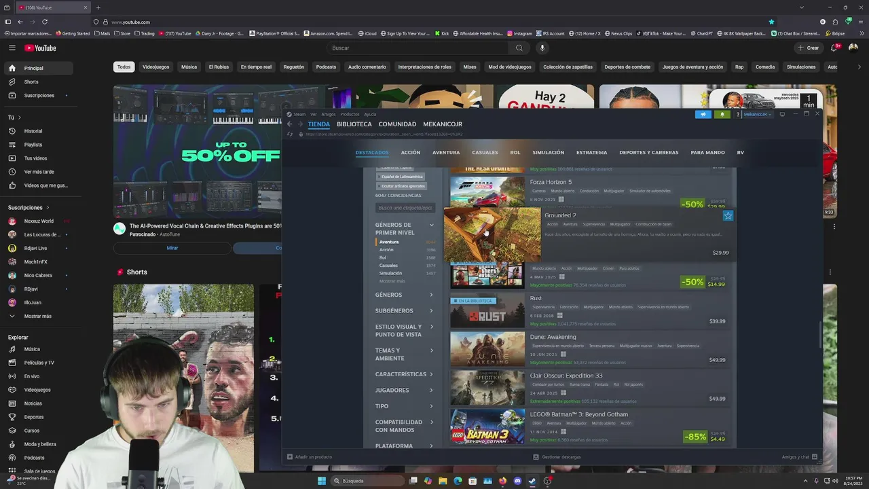Click the YouTube Crear button
The width and height of the screenshot is (869, 489).
pyautogui.click(x=809, y=48)
